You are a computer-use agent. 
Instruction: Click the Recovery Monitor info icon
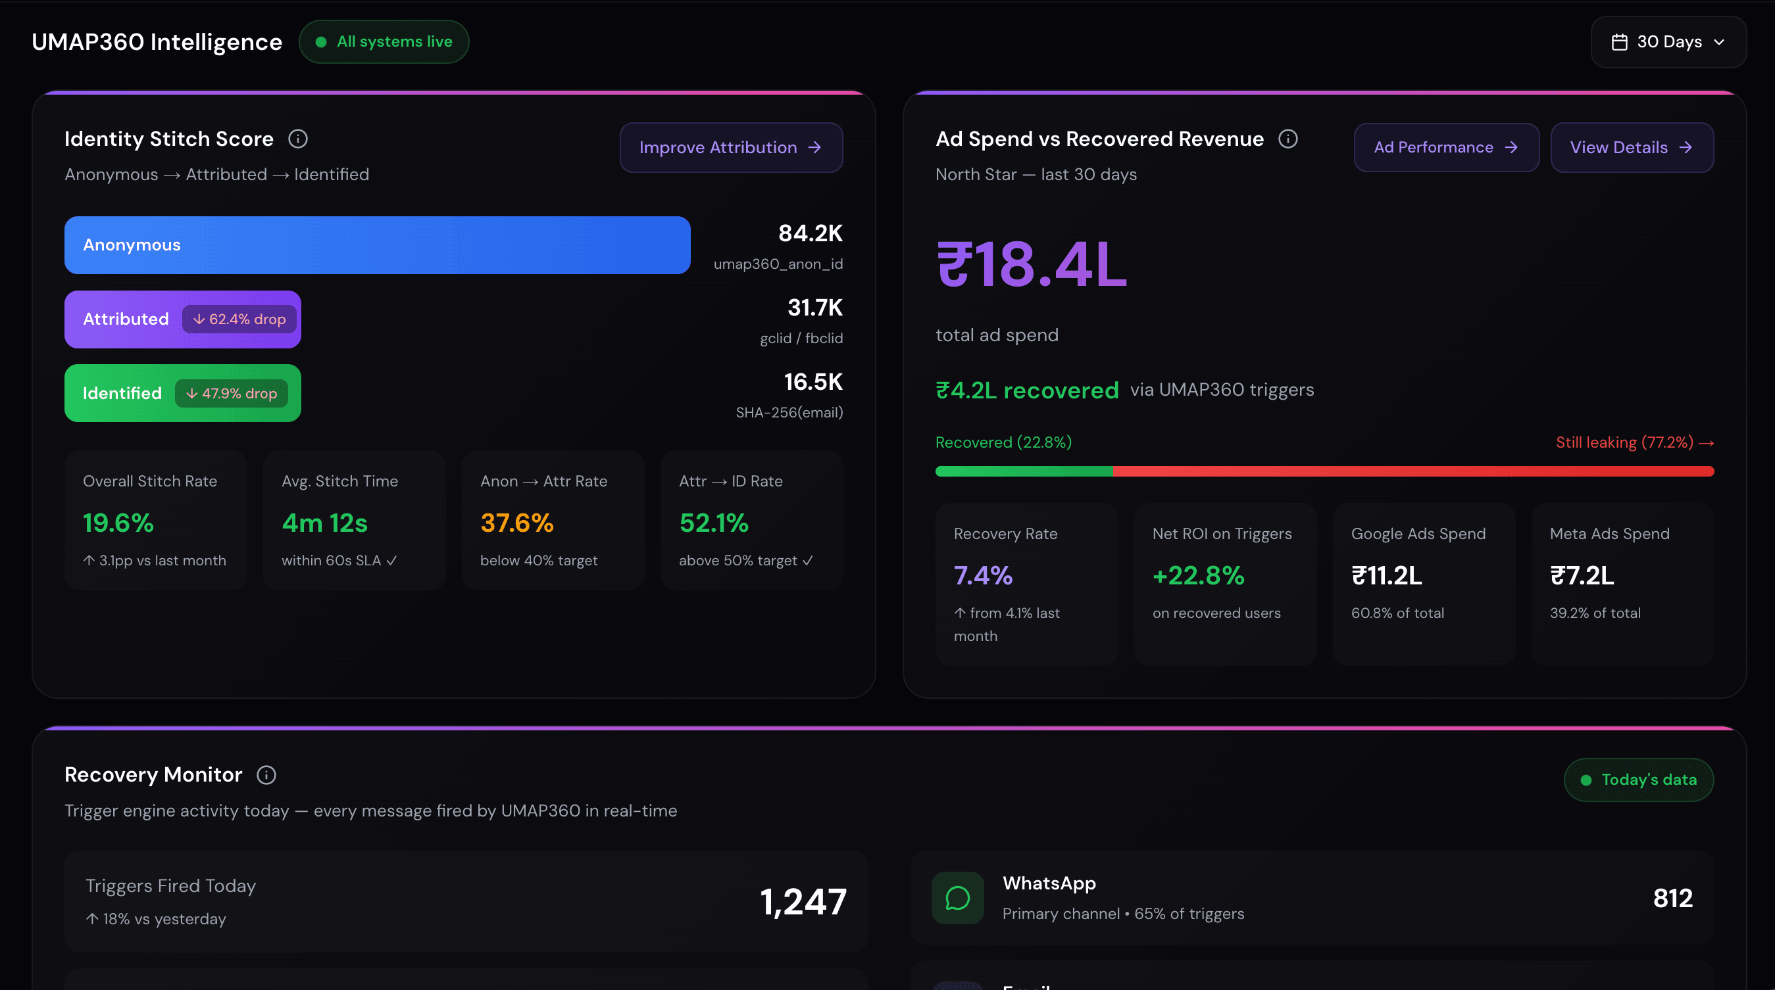click(266, 775)
